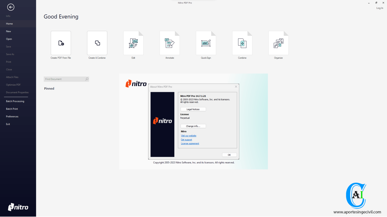The width and height of the screenshot is (387, 217).
Task: Click the Legal Notices button
Action: pyautogui.click(x=193, y=109)
